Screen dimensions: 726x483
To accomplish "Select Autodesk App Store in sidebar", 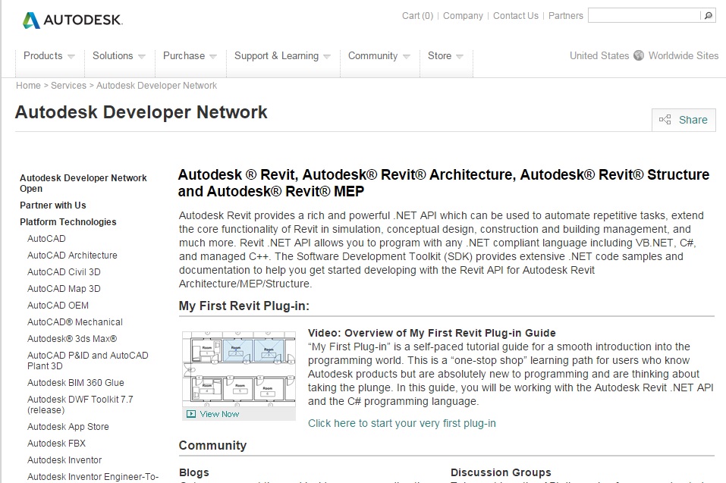I will click(x=68, y=426).
